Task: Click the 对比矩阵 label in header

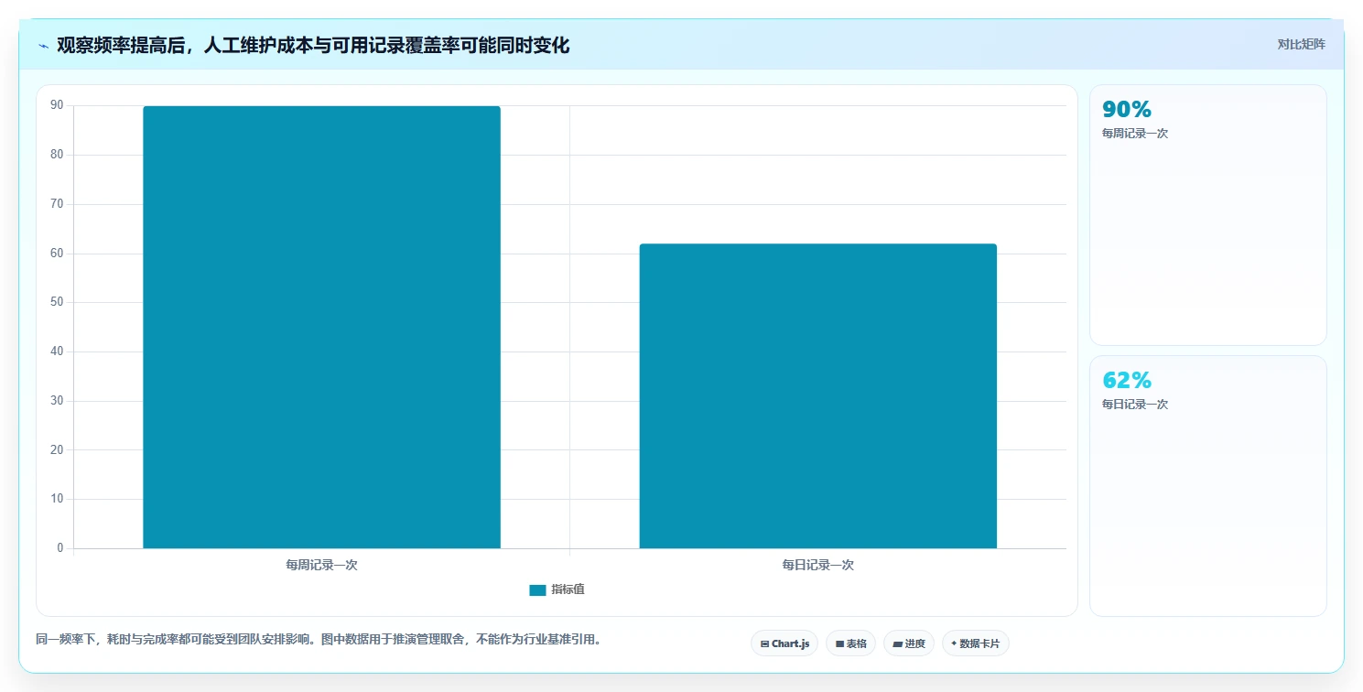Action: coord(1301,44)
